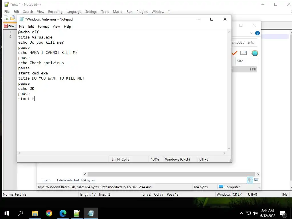Launch Google Chrome from the taskbar

pos(49,213)
